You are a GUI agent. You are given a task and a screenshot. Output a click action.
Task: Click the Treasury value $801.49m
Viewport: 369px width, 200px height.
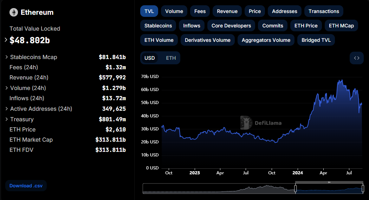click(112, 119)
